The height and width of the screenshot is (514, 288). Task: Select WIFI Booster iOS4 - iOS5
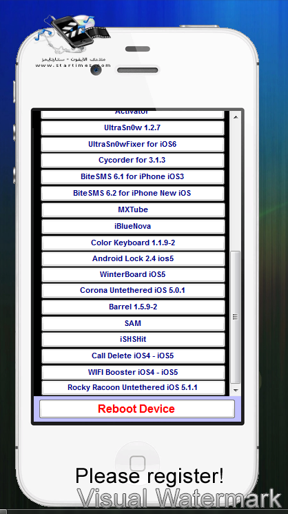coord(133,372)
